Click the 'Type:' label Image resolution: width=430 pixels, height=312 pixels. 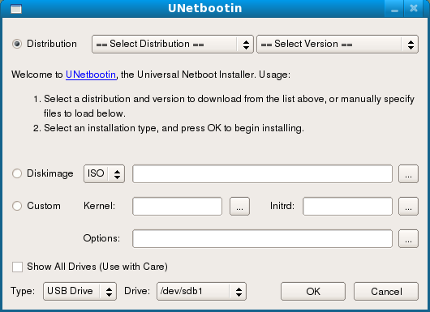[23, 291]
